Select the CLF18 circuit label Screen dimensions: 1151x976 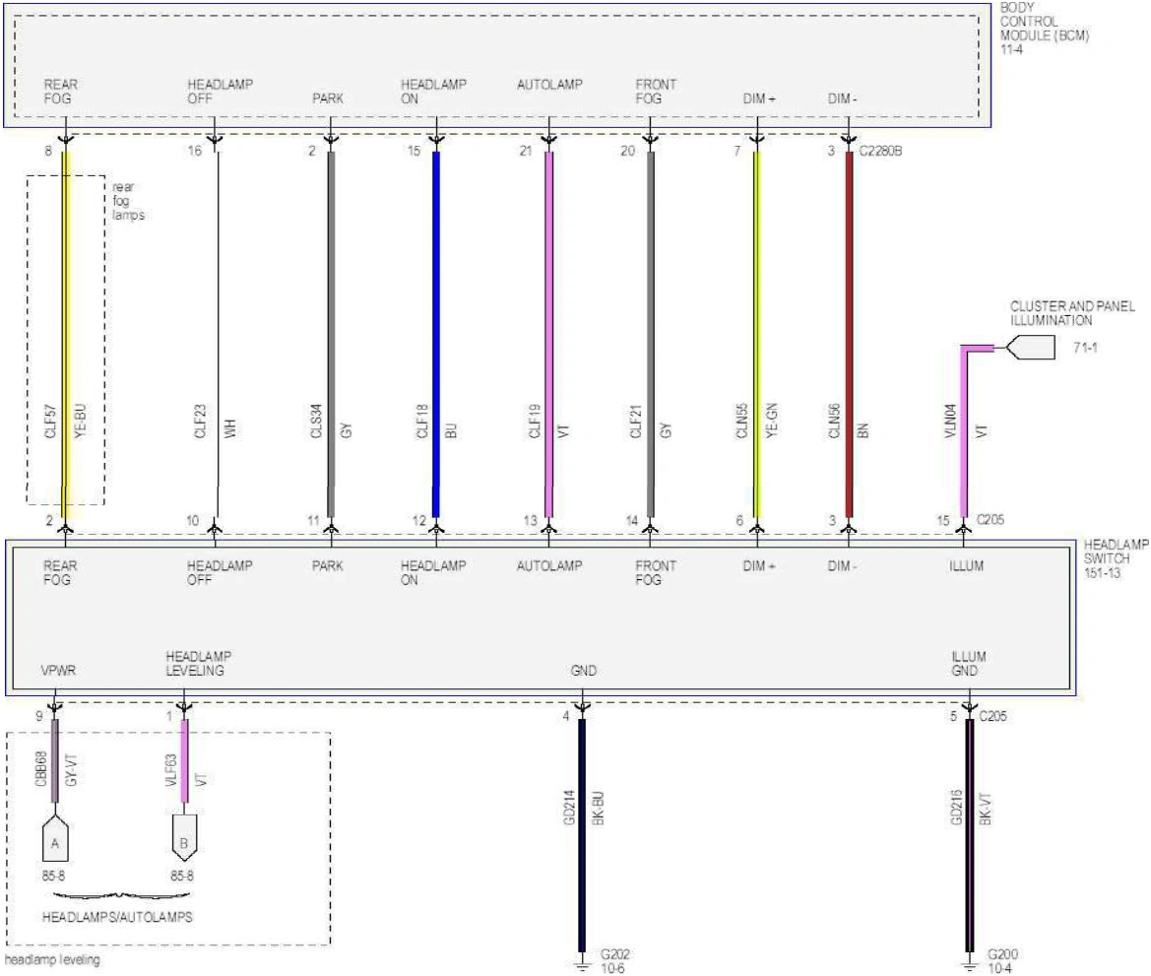[422, 421]
